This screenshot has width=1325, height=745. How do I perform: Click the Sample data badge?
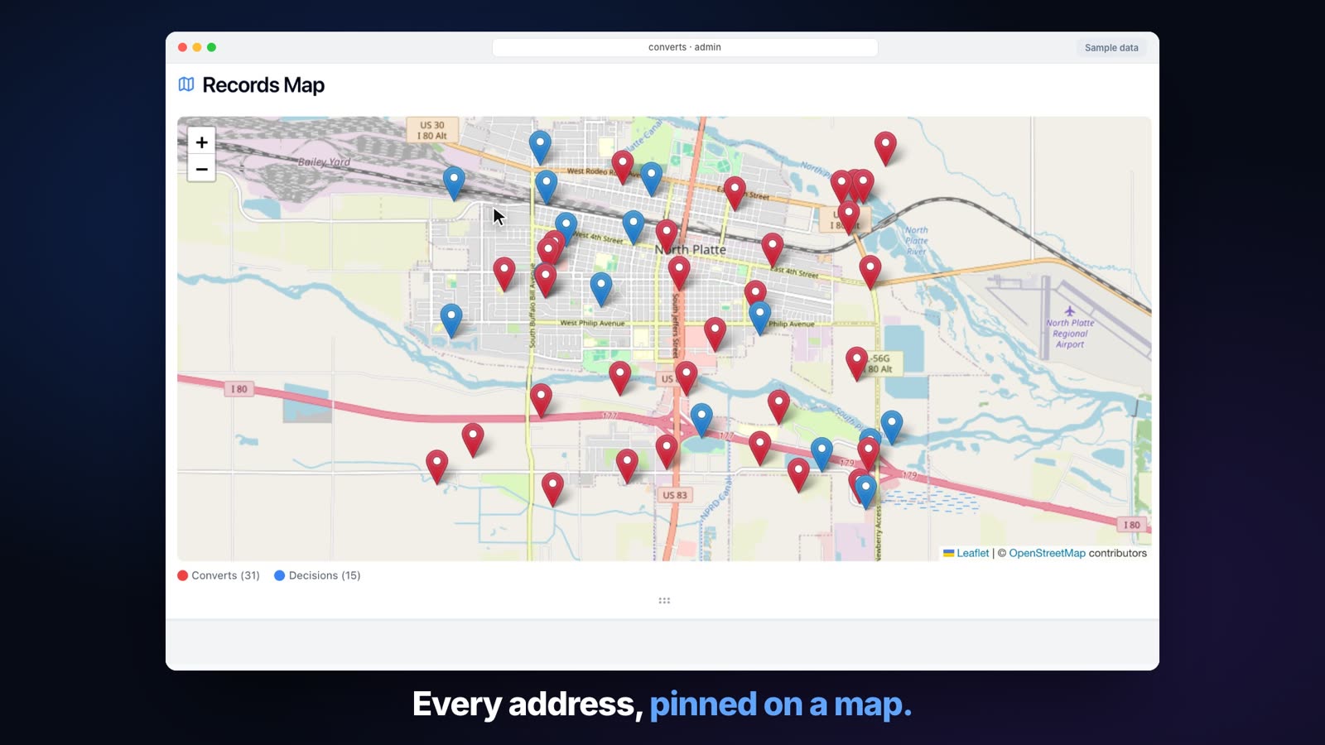click(1111, 47)
